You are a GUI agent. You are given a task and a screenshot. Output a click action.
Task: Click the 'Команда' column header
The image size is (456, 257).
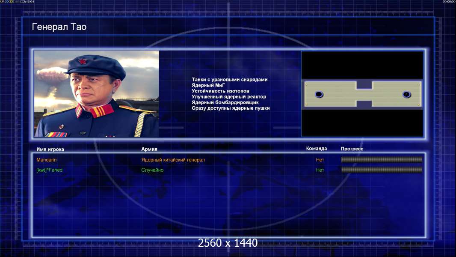[317, 149]
